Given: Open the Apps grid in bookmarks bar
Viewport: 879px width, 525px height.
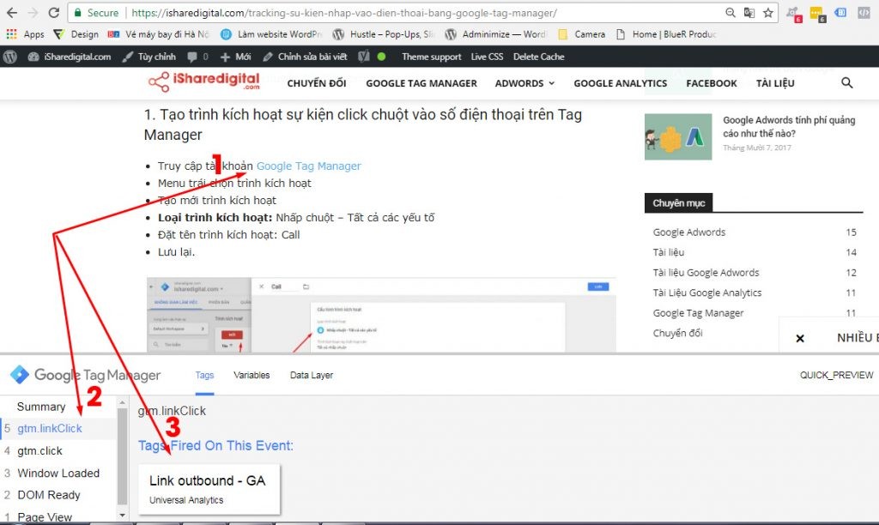Looking at the screenshot, I should (25, 34).
